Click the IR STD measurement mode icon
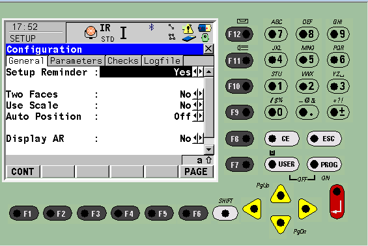 pos(107,33)
